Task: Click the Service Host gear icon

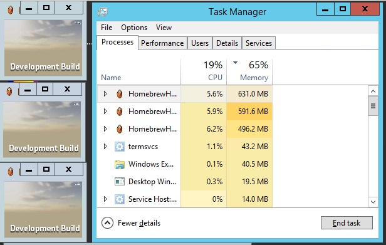Action: 120,199
